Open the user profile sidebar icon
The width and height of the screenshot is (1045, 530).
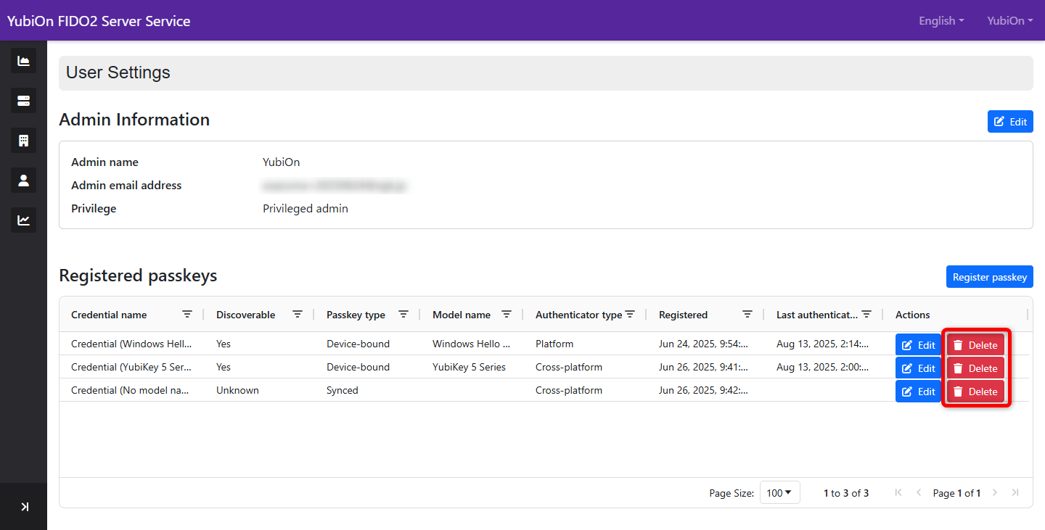pyautogui.click(x=23, y=180)
